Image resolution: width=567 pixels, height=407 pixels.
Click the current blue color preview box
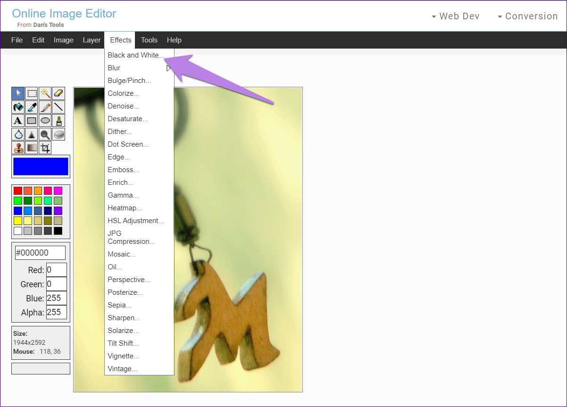41,166
